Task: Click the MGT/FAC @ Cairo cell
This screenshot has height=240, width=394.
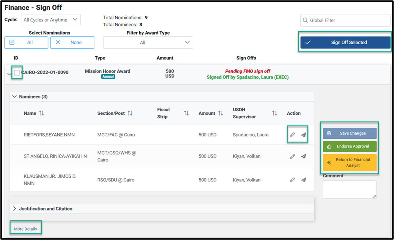Action: (116, 135)
